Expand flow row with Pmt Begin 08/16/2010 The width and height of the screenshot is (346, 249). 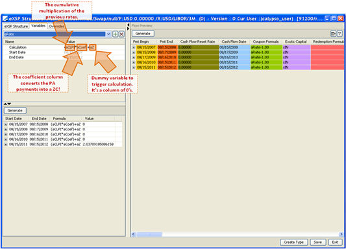(134, 62)
